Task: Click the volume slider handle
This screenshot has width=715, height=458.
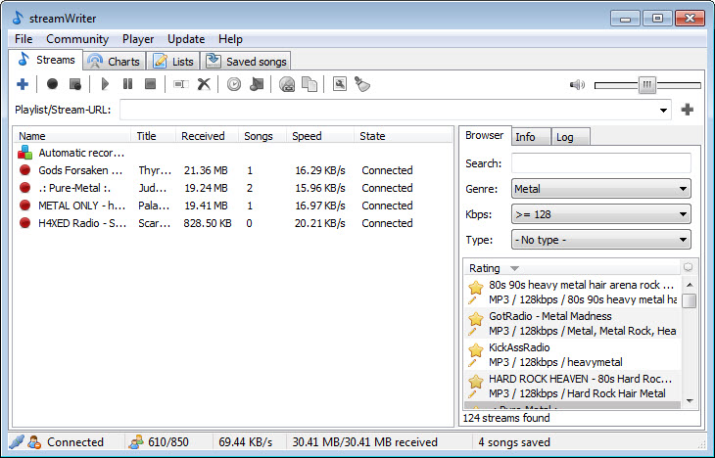Action: coord(646,85)
